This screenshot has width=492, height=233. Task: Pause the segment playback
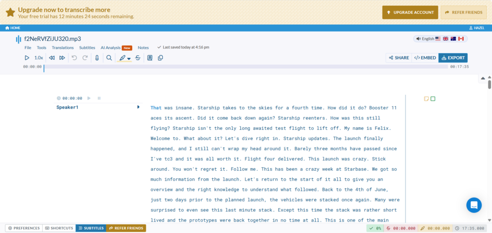(99, 98)
